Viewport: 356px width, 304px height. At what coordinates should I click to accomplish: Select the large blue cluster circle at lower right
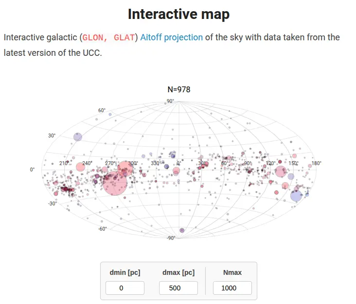296,196
